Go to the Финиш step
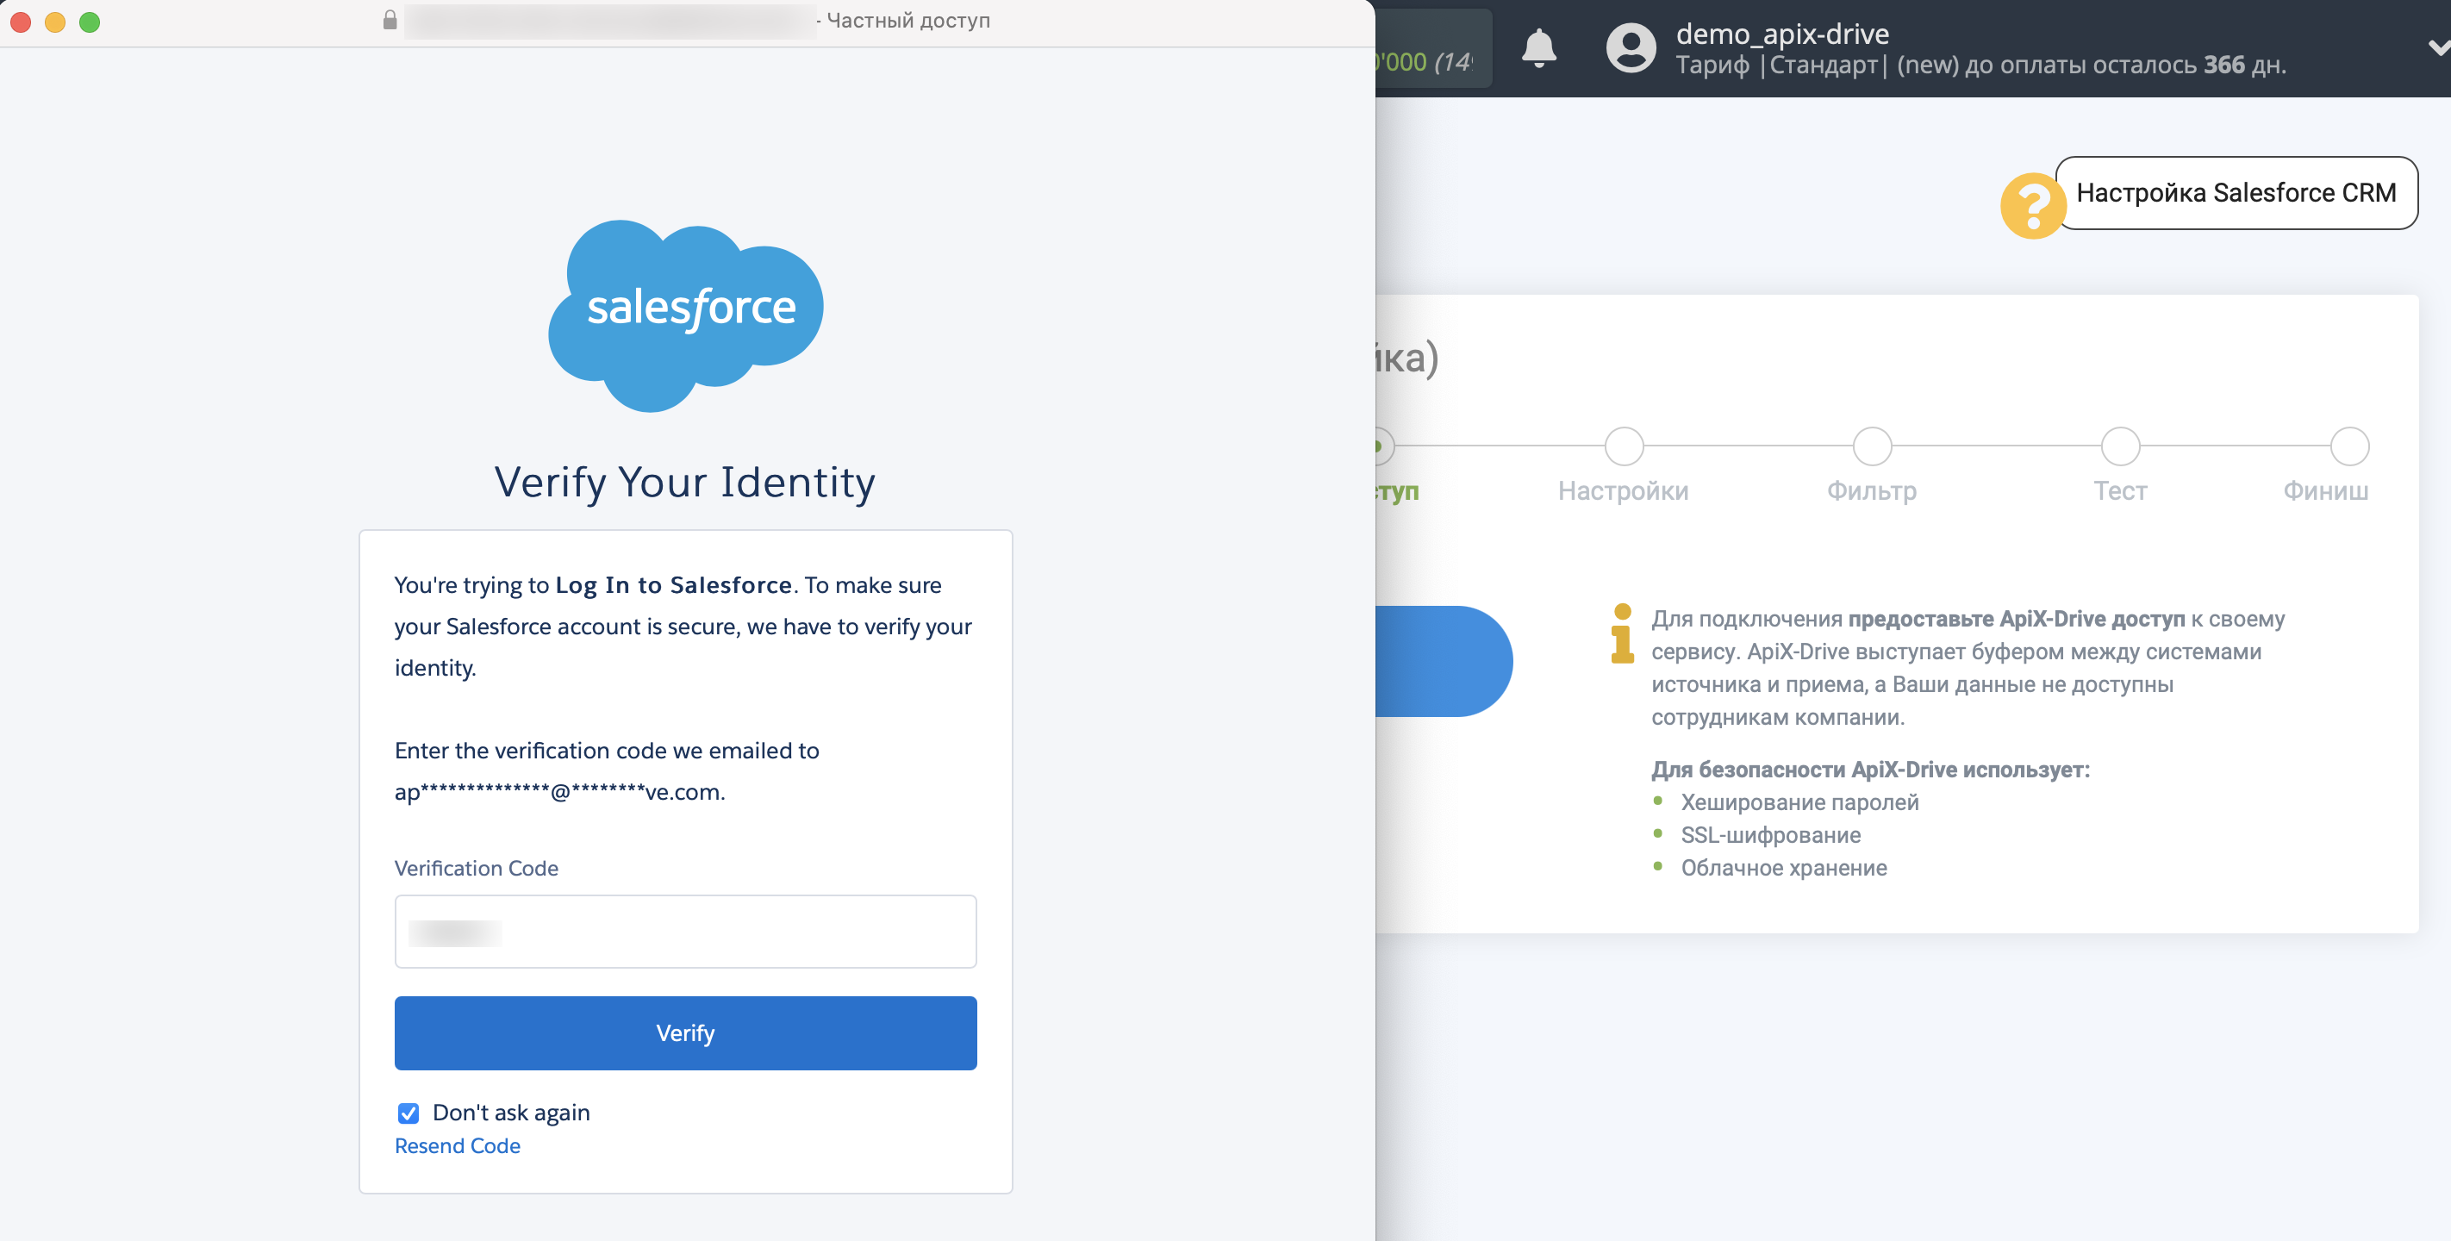Image resolution: width=2451 pixels, height=1241 pixels. tap(2325, 491)
